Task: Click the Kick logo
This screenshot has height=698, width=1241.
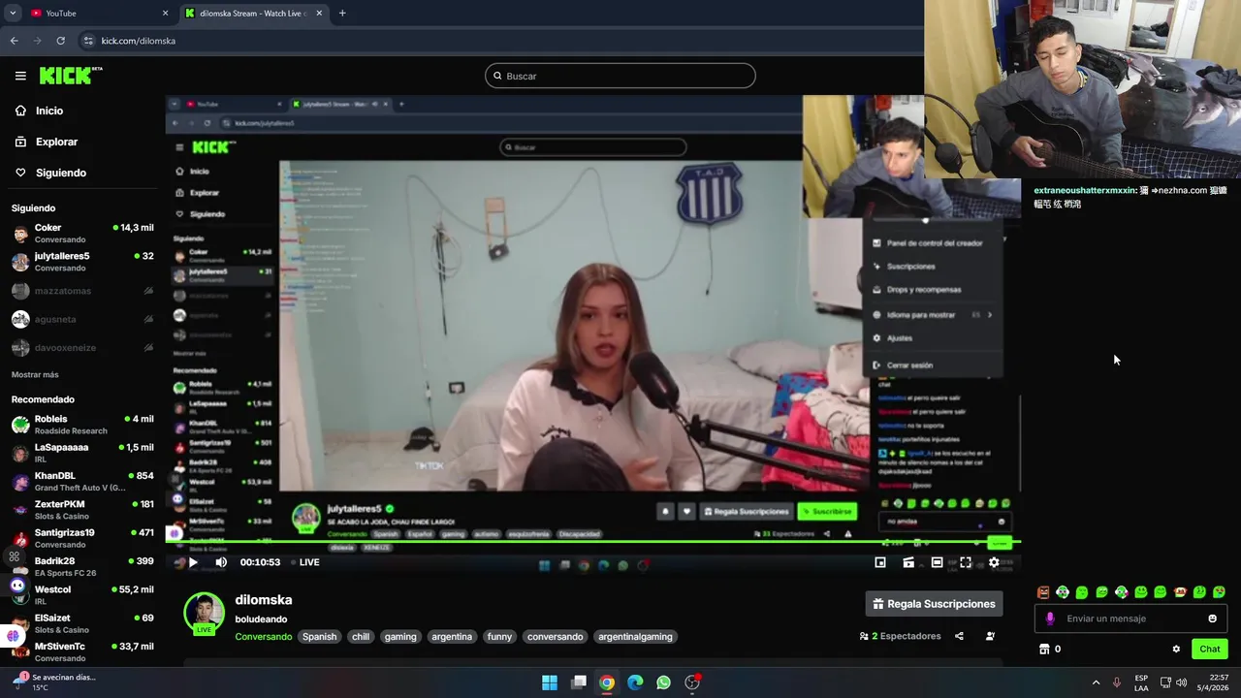Action: [x=71, y=76]
